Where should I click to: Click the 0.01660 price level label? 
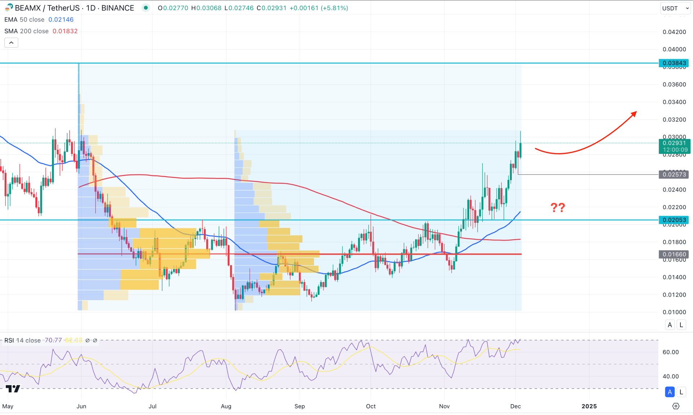pos(674,254)
